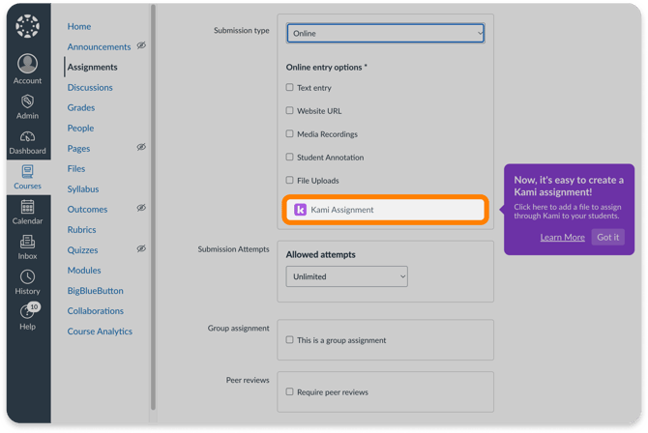Screen dimensions: 648x433
Task: Open the Courses book icon
Action: [x=27, y=171]
